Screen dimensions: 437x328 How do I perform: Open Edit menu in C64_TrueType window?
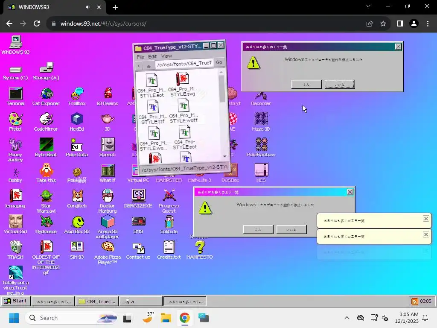pos(152,56)
